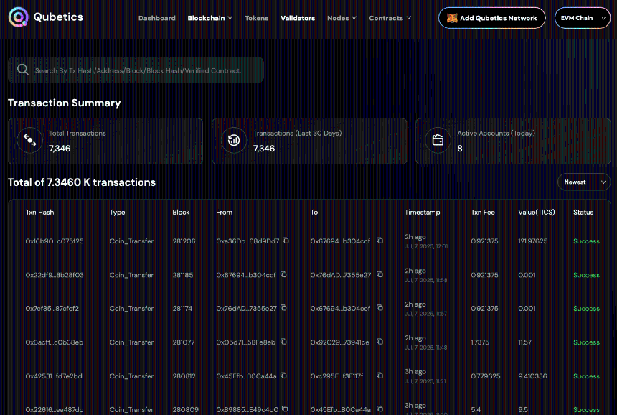Expand the Contracts menu
This screenshot has width=617, height=415.
390,18
